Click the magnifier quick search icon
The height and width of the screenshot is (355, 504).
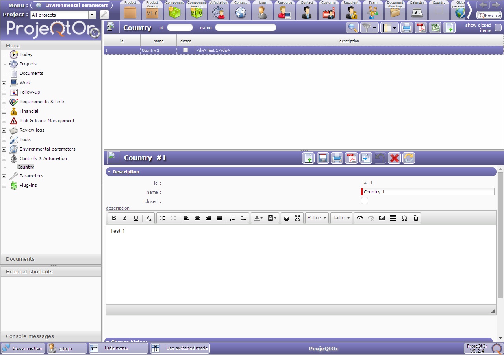click(352, 28)
